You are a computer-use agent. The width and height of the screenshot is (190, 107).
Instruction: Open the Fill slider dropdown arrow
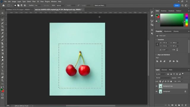point(182,81)
